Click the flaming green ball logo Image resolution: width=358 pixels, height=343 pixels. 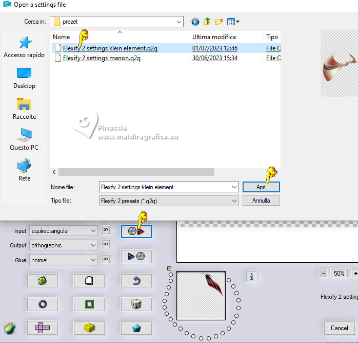click(10, 329)
